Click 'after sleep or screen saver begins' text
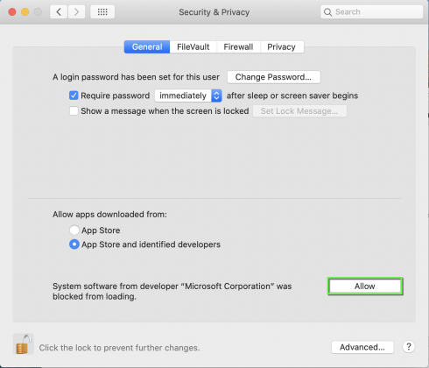This screenshot has height=368, width=429. pyautogui.click(x=292, y=96)
